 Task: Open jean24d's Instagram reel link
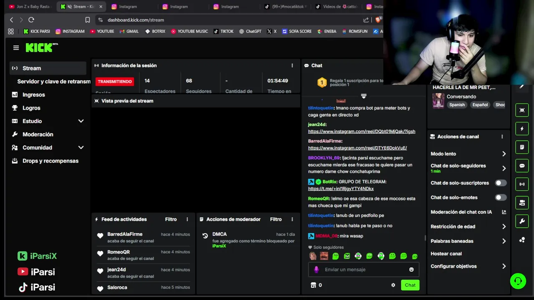[x=362, y=131]
